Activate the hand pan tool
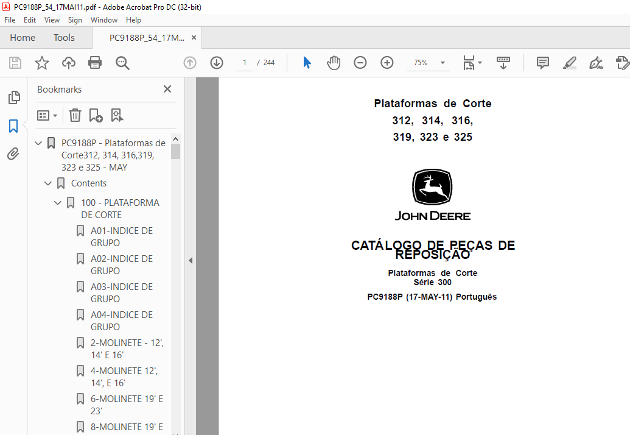Image resolution: width=630 pixels, height=435 pixels. [334, 63]
